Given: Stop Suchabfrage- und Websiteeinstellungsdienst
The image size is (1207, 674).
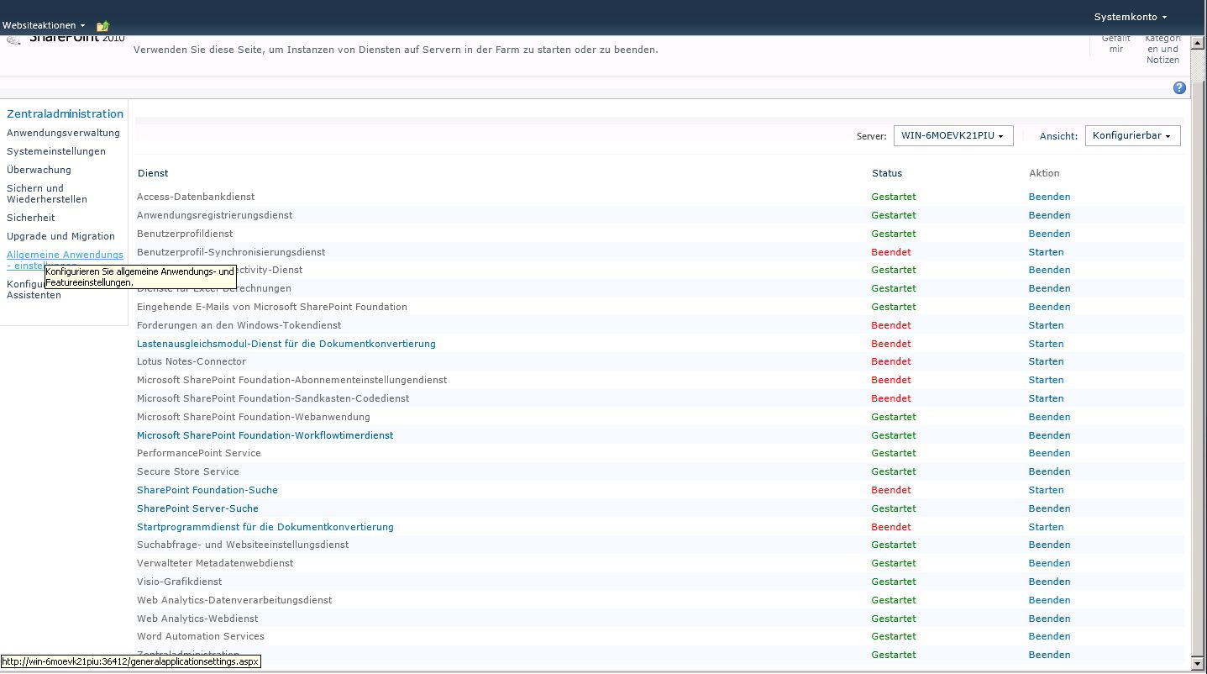Looking at the screenshot, I should click(x=1049, y=545).
